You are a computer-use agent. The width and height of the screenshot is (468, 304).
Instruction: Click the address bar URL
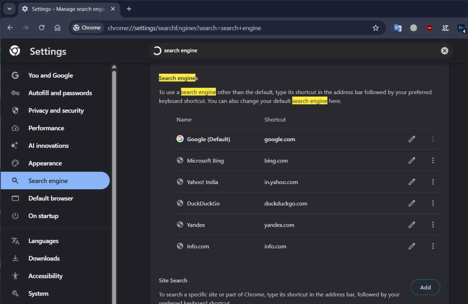(184, 28)
